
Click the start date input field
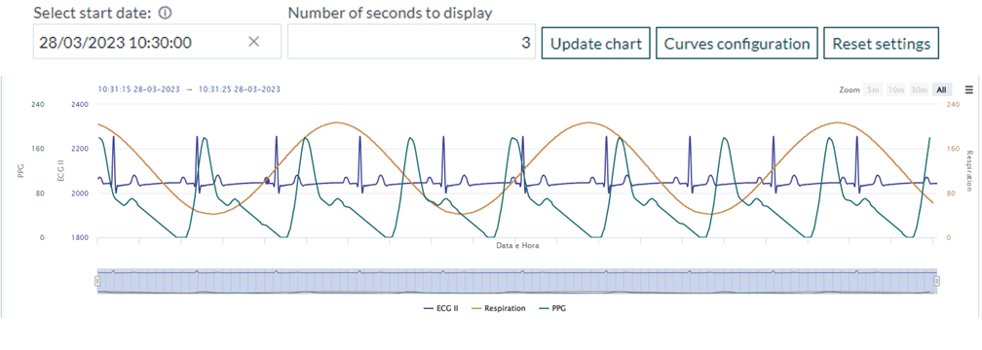point(157,42)
